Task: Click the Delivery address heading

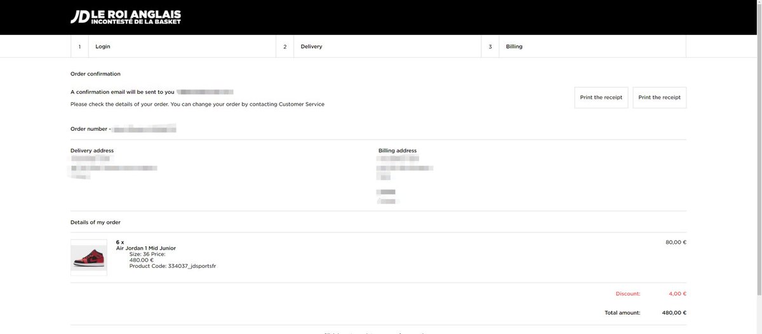Action: click(x=92, y=150)
